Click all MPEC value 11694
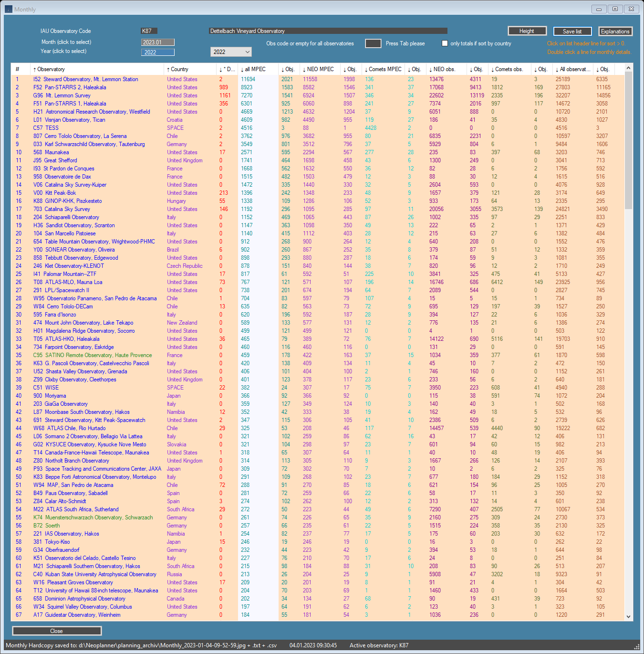Screen dimensions: 644x654 (248, 79)
